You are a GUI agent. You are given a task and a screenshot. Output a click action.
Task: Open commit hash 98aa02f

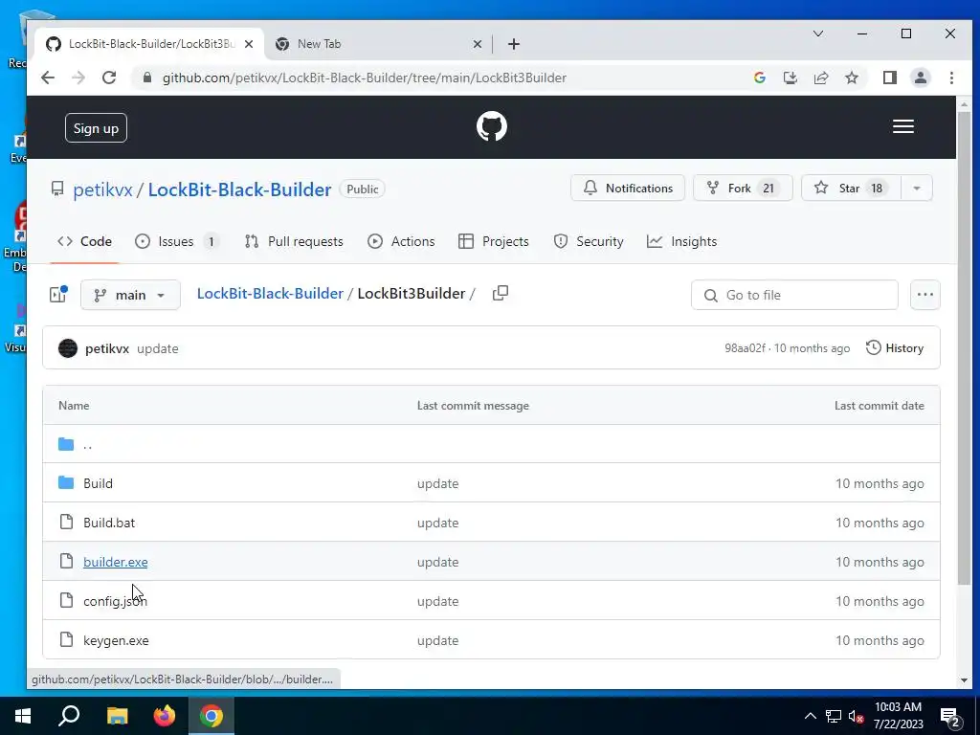(x=745, y=348)
